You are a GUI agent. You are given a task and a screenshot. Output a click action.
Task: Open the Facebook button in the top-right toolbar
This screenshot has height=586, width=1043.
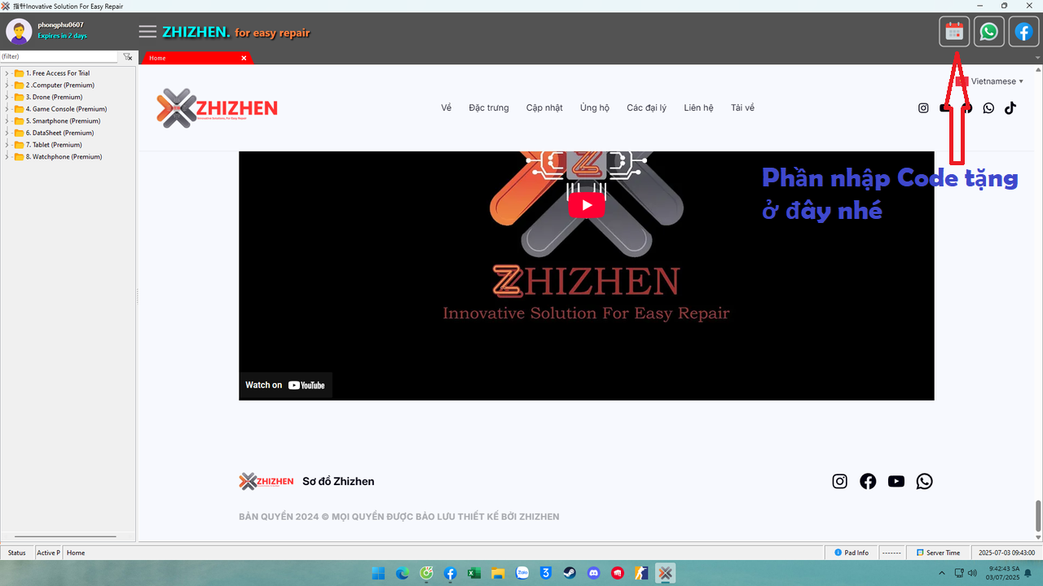point(1023,32)
